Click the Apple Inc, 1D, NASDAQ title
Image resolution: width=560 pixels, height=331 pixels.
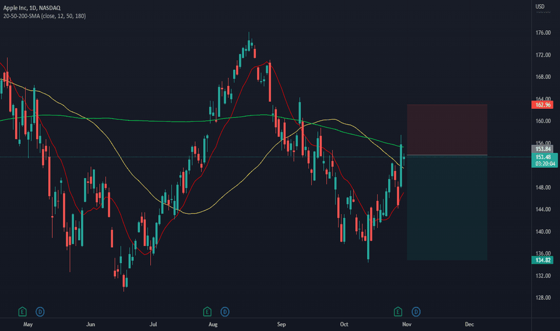[x=32, y=7]
